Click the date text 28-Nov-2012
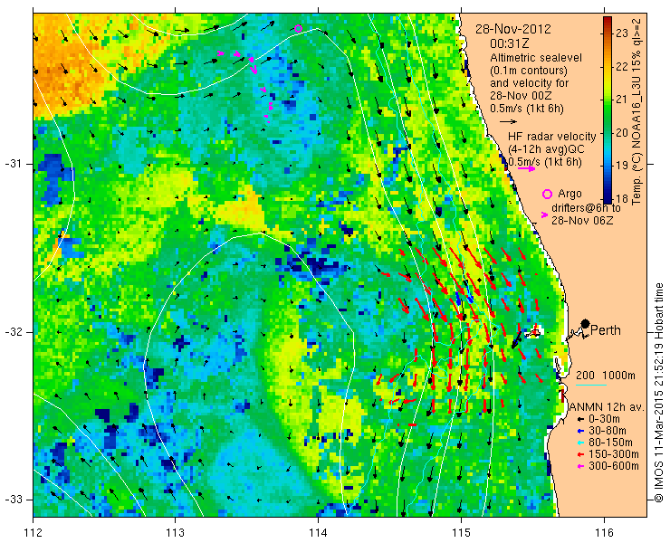The image size is (670, 543). 513,30
